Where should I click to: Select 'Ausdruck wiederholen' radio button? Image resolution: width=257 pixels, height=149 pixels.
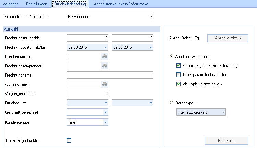tap(172, 56)
